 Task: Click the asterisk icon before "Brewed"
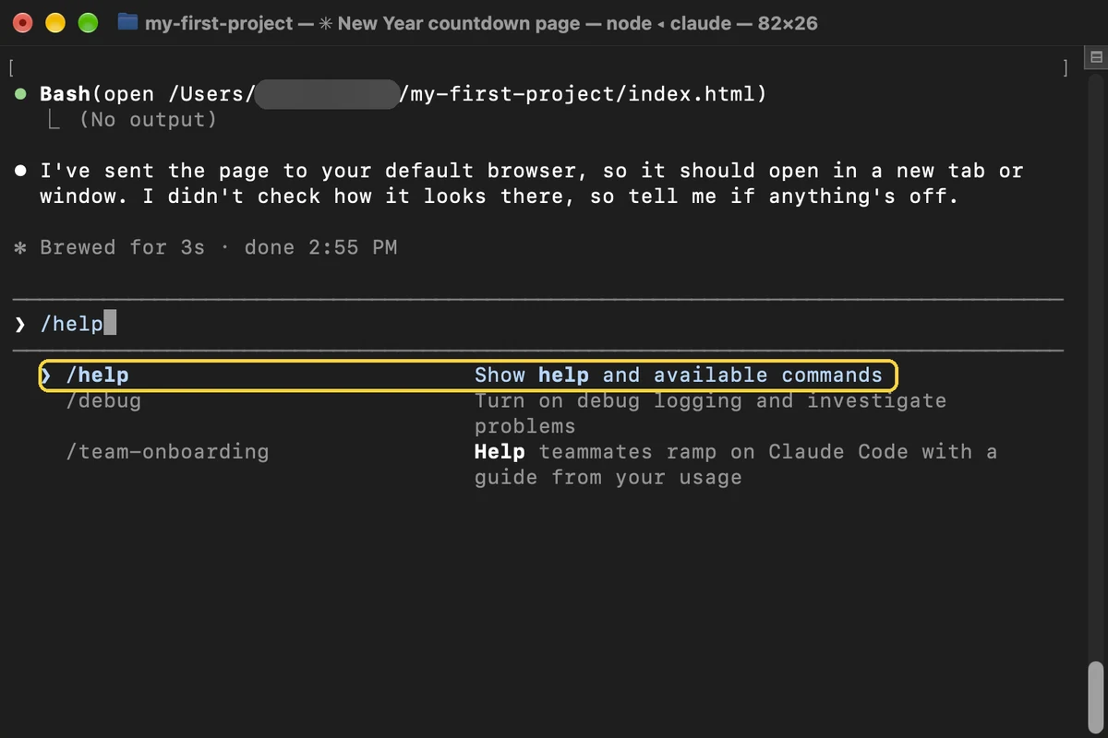click(20, 248)
